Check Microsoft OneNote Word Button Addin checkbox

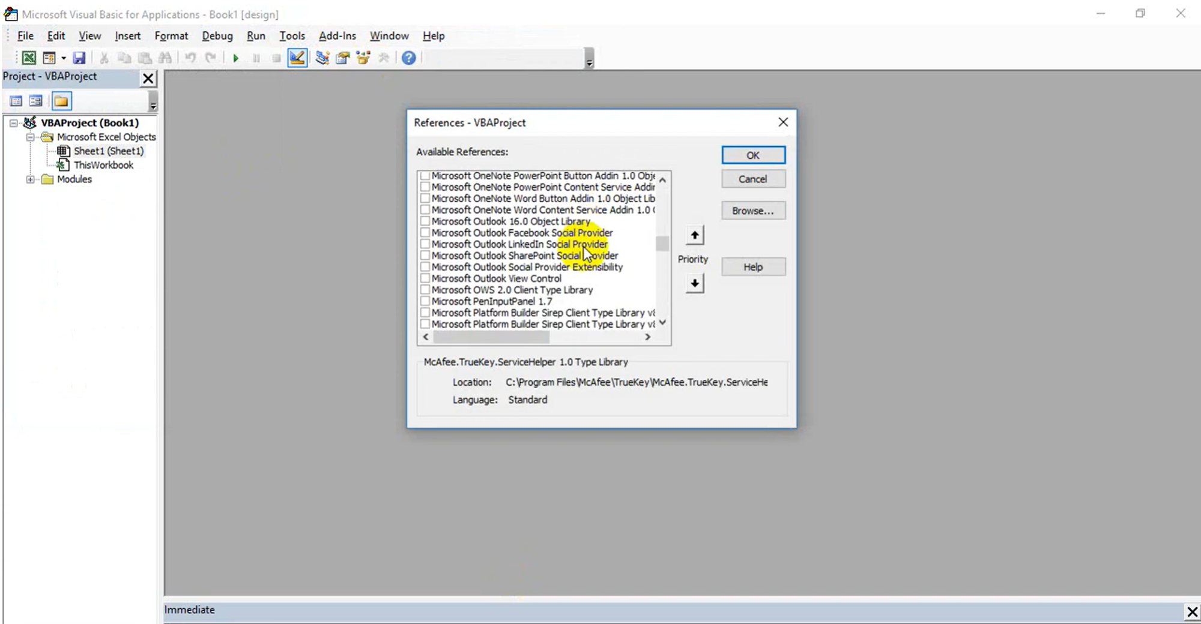[x=425, y=199]
